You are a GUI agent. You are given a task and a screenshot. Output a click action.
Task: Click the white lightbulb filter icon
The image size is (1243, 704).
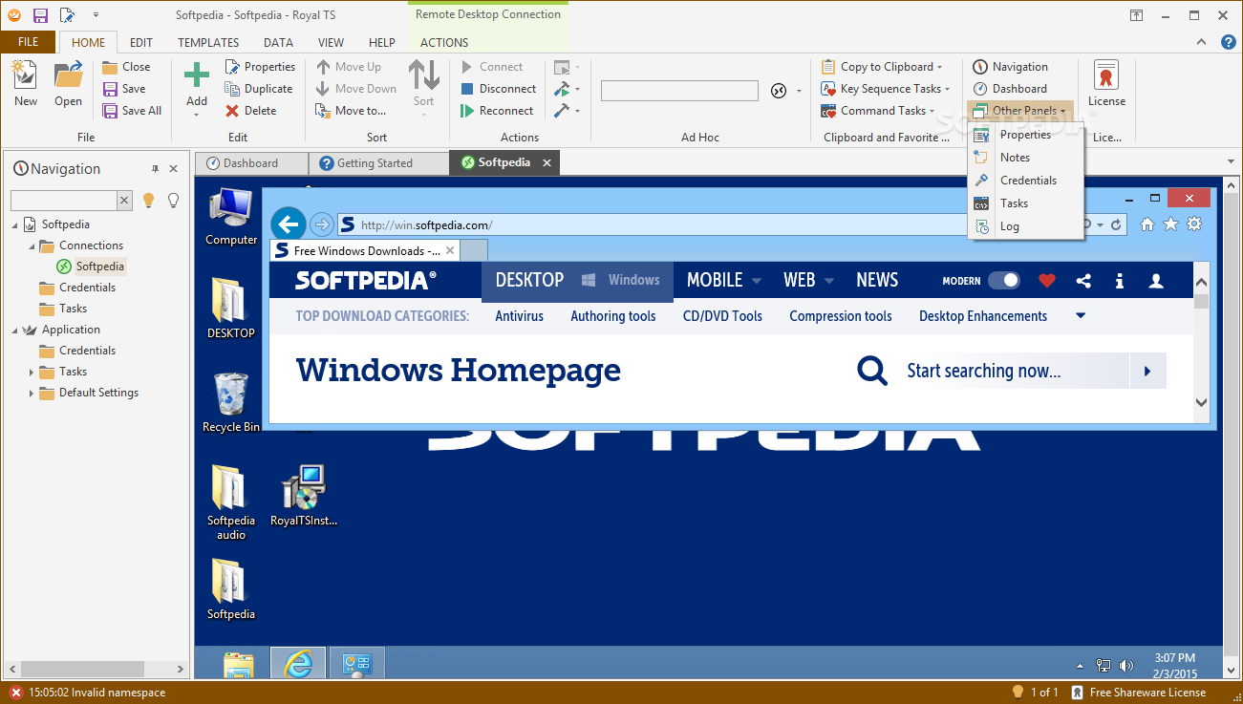pyautogui.click(x=173, y=200)
